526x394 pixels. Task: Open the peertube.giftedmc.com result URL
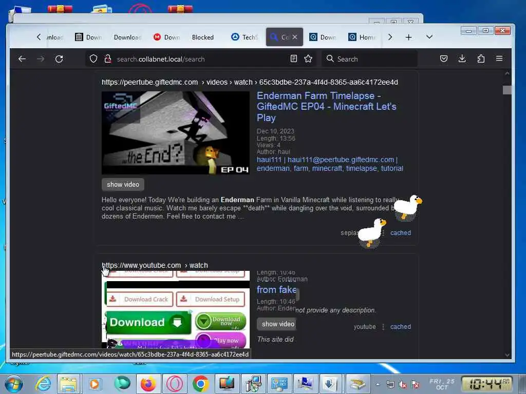250,82
